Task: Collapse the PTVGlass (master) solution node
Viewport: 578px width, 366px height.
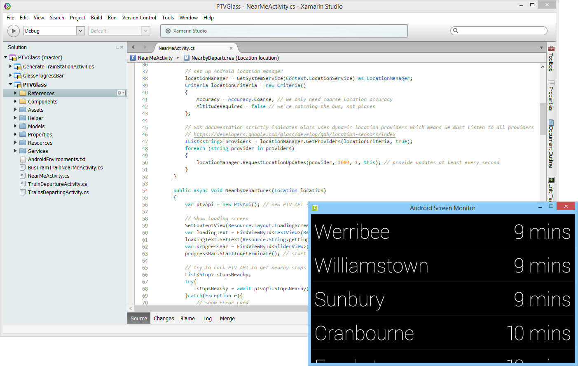Action: tap(6, 57)
